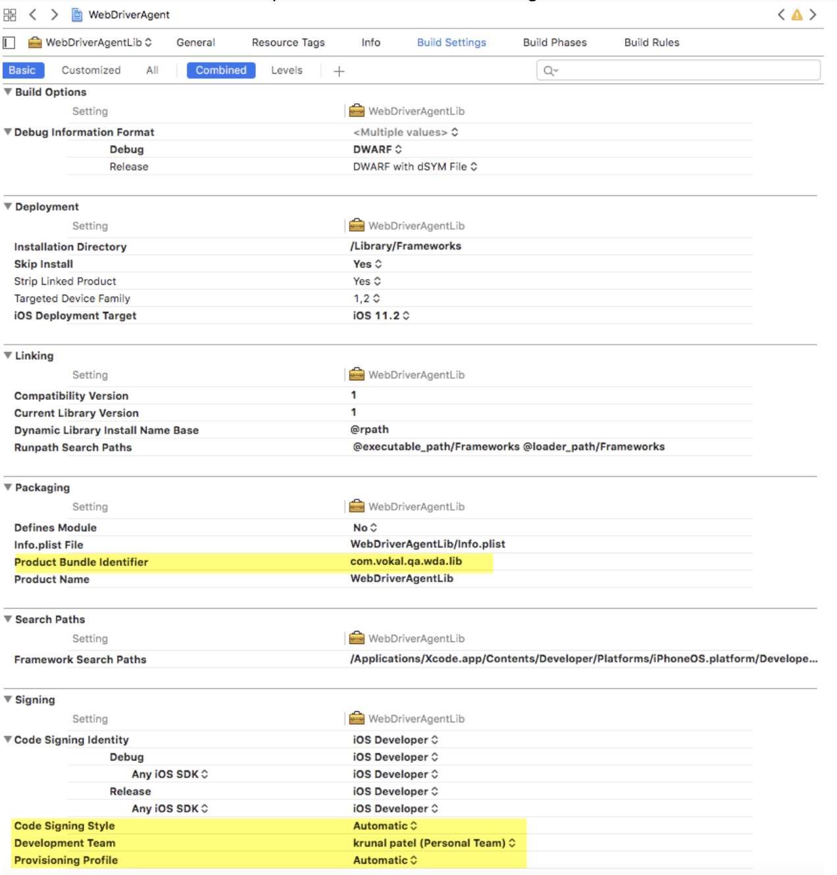Open Skip Install Yes popup

point(367,264)
